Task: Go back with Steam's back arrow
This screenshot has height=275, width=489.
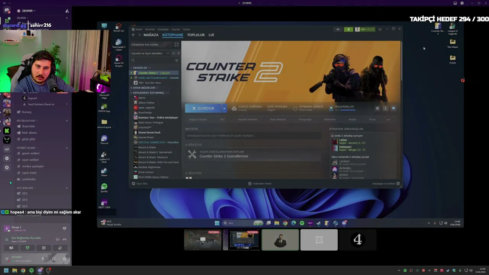Action: pos(133,35)
